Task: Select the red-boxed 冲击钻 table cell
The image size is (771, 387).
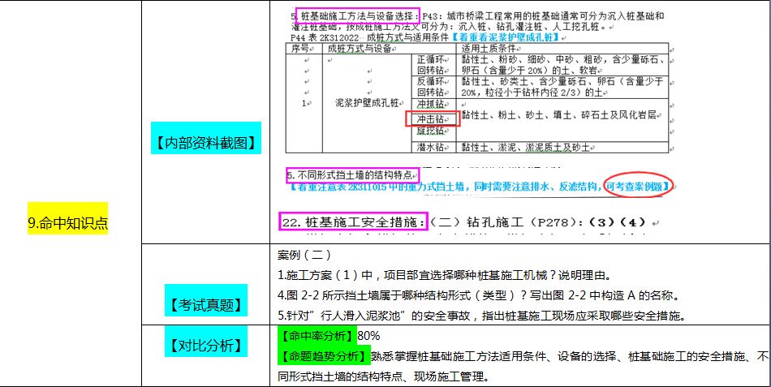Action: tap(429, 118)
